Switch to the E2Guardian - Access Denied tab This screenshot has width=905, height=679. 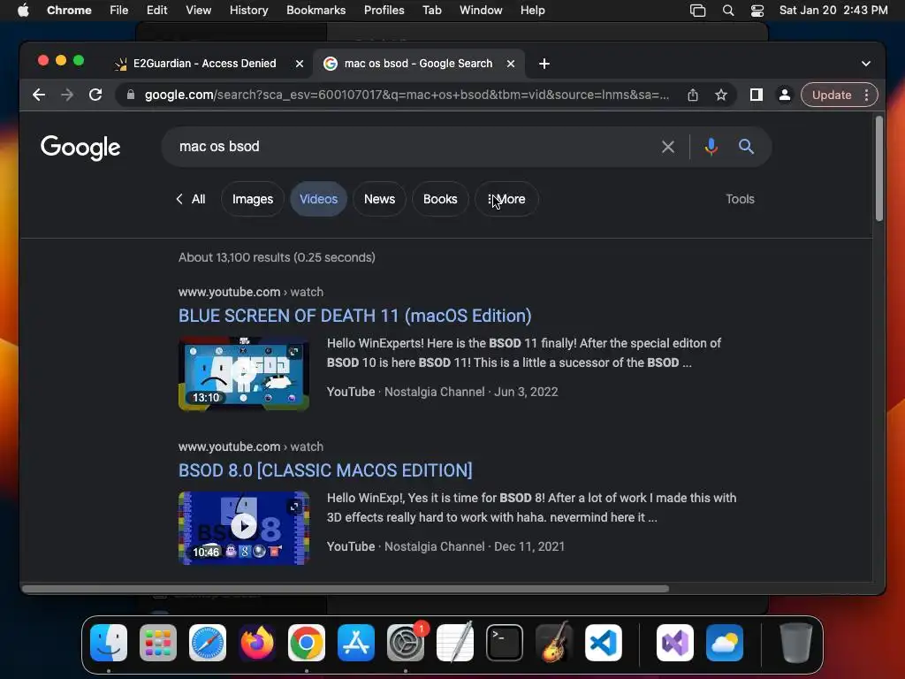coord(204,64)
